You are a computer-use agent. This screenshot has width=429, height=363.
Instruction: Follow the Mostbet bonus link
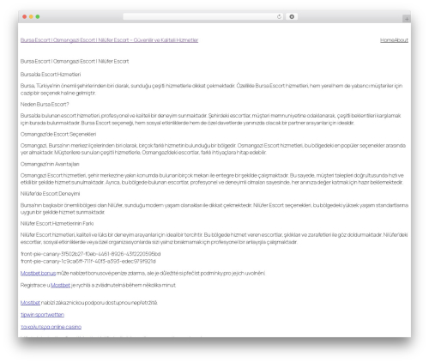coord(38,273)
